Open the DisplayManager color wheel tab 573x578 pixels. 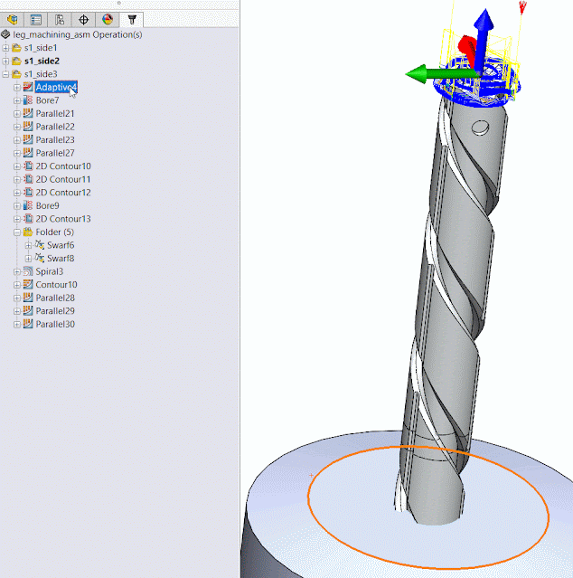point(108,18)
